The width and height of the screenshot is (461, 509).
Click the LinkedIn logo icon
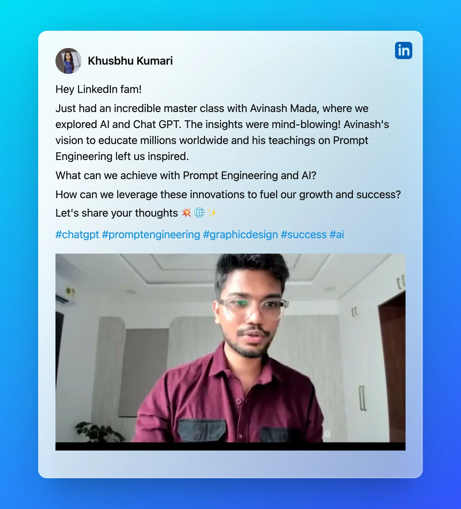click(403, 50)
